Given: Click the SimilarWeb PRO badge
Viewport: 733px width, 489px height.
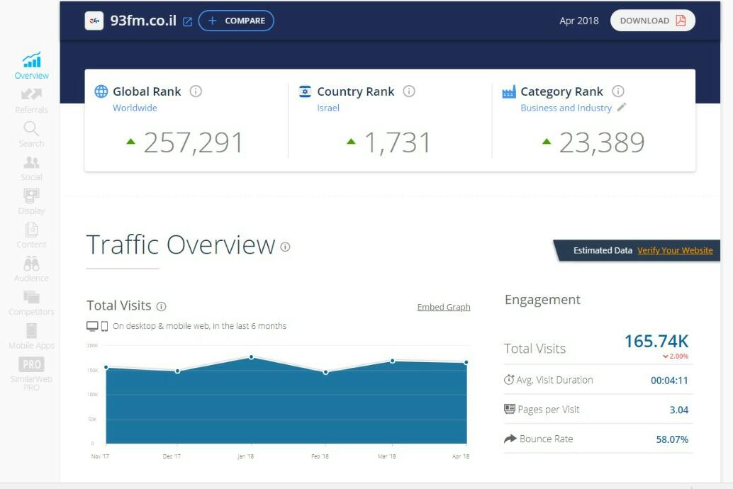Looking at the screenshot, I should [x=31, y=365].
